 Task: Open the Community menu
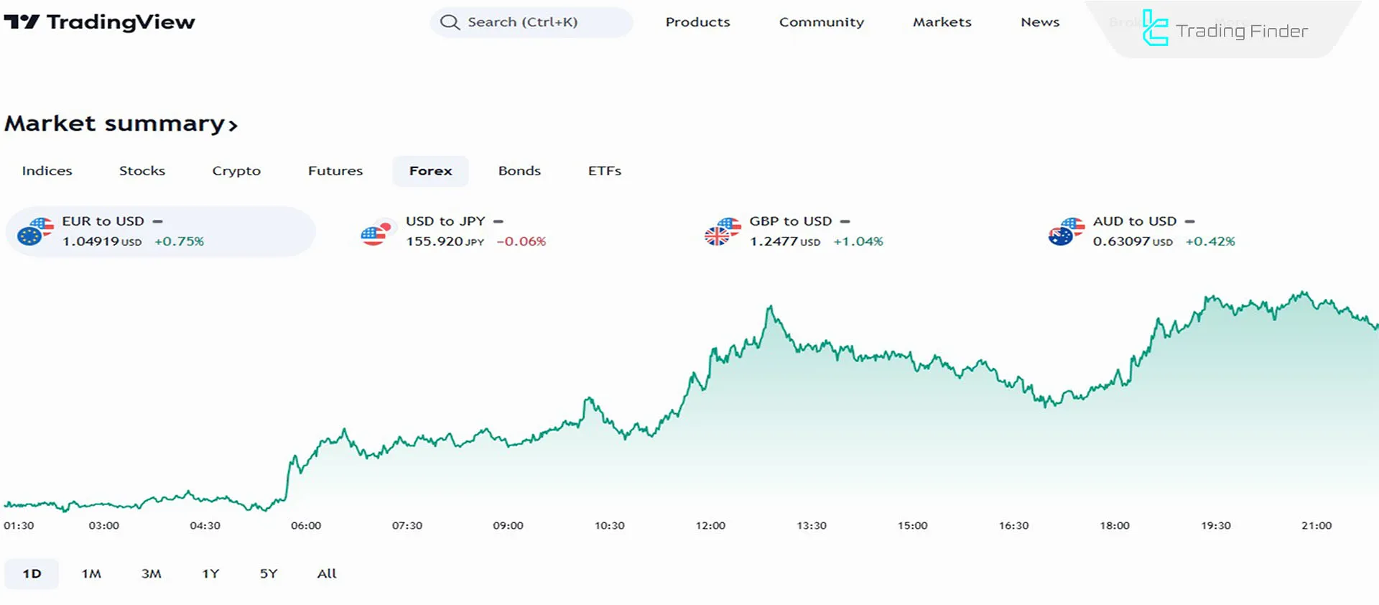(x=822, y=22)
